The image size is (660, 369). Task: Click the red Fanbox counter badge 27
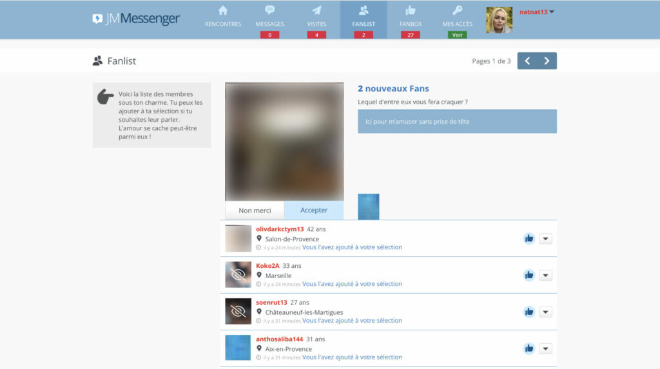tap(411, 35)
